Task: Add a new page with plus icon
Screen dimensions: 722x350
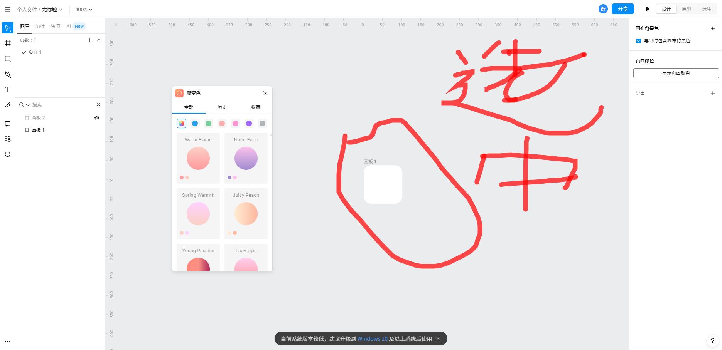Action: point(89,40)
